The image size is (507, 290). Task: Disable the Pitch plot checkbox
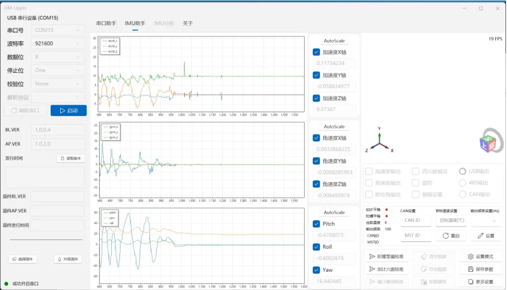(316, 224)
